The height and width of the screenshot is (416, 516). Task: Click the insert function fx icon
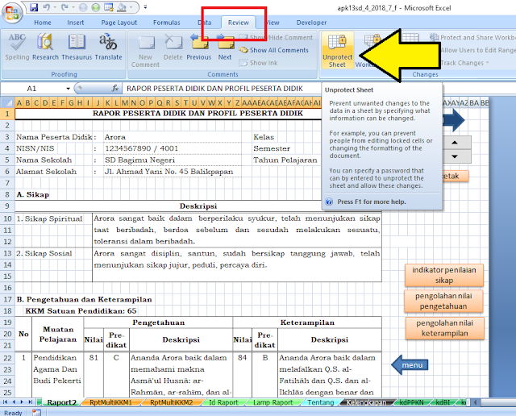(115, 88)
